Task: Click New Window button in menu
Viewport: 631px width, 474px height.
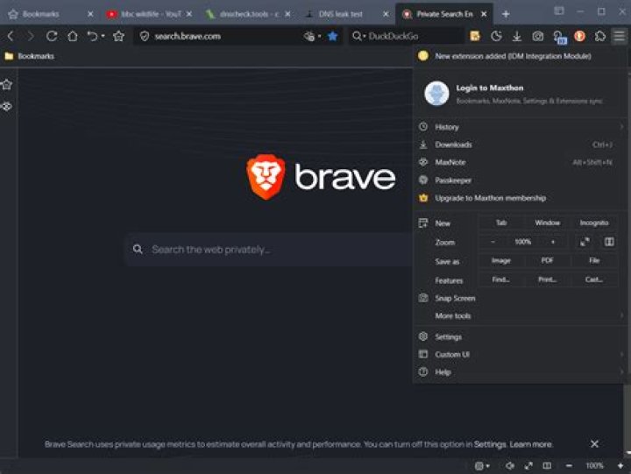Action: (547, 223)
